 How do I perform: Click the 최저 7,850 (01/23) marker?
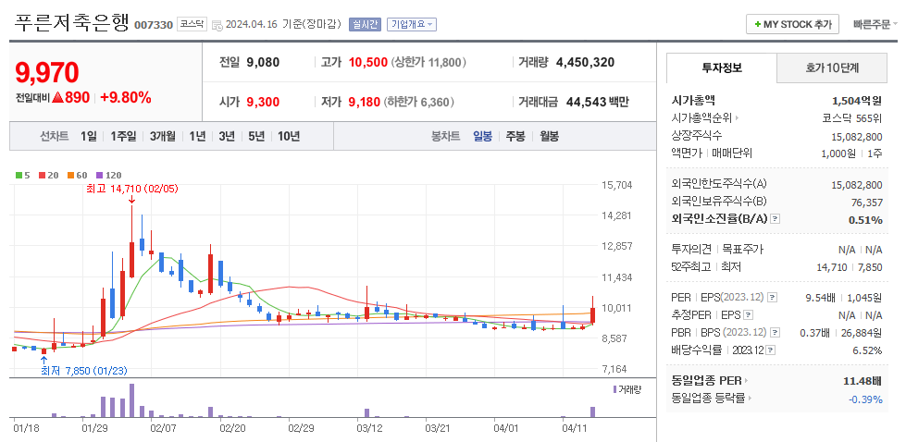pyautogui.click(x=84, y=371)
